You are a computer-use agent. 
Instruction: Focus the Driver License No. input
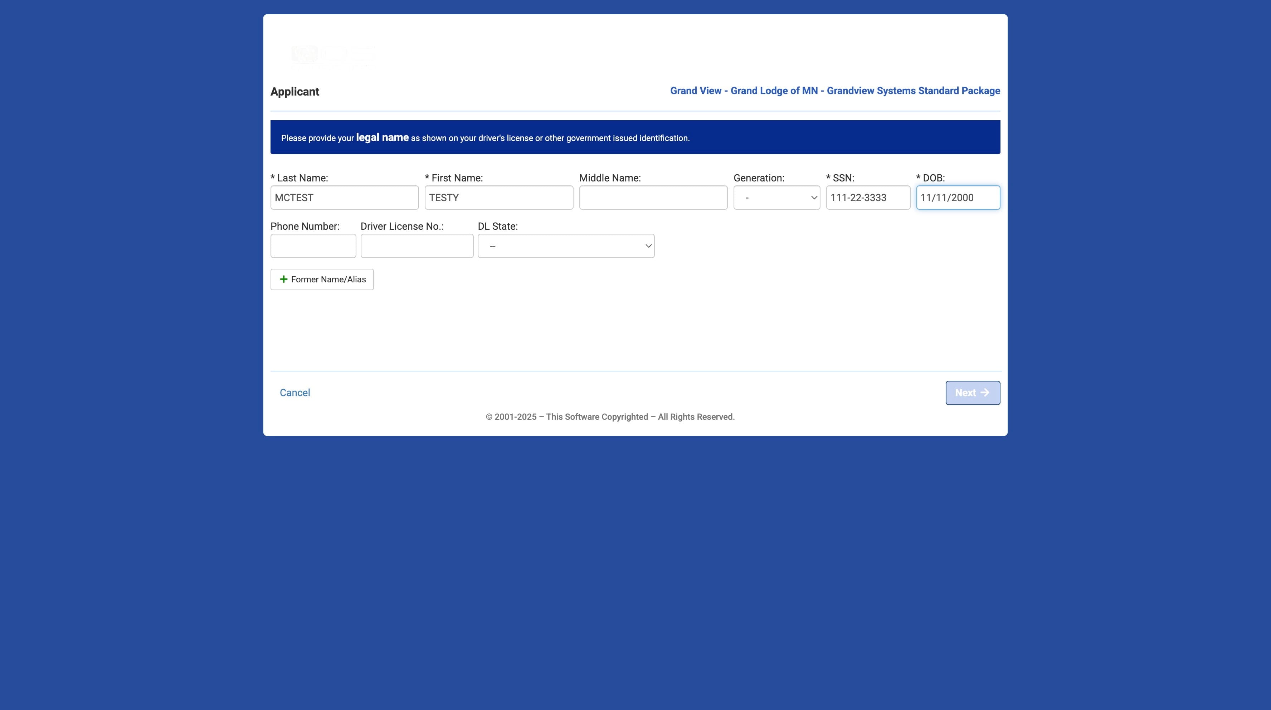tap(417, 246)
